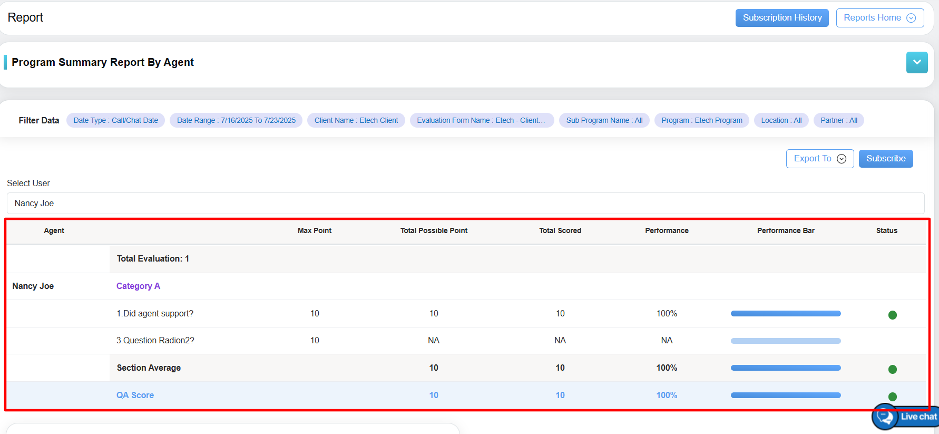Open the Select User dropdown showing Nancy Joe
This screenshot has height=434, width=939.
[465, 203]
